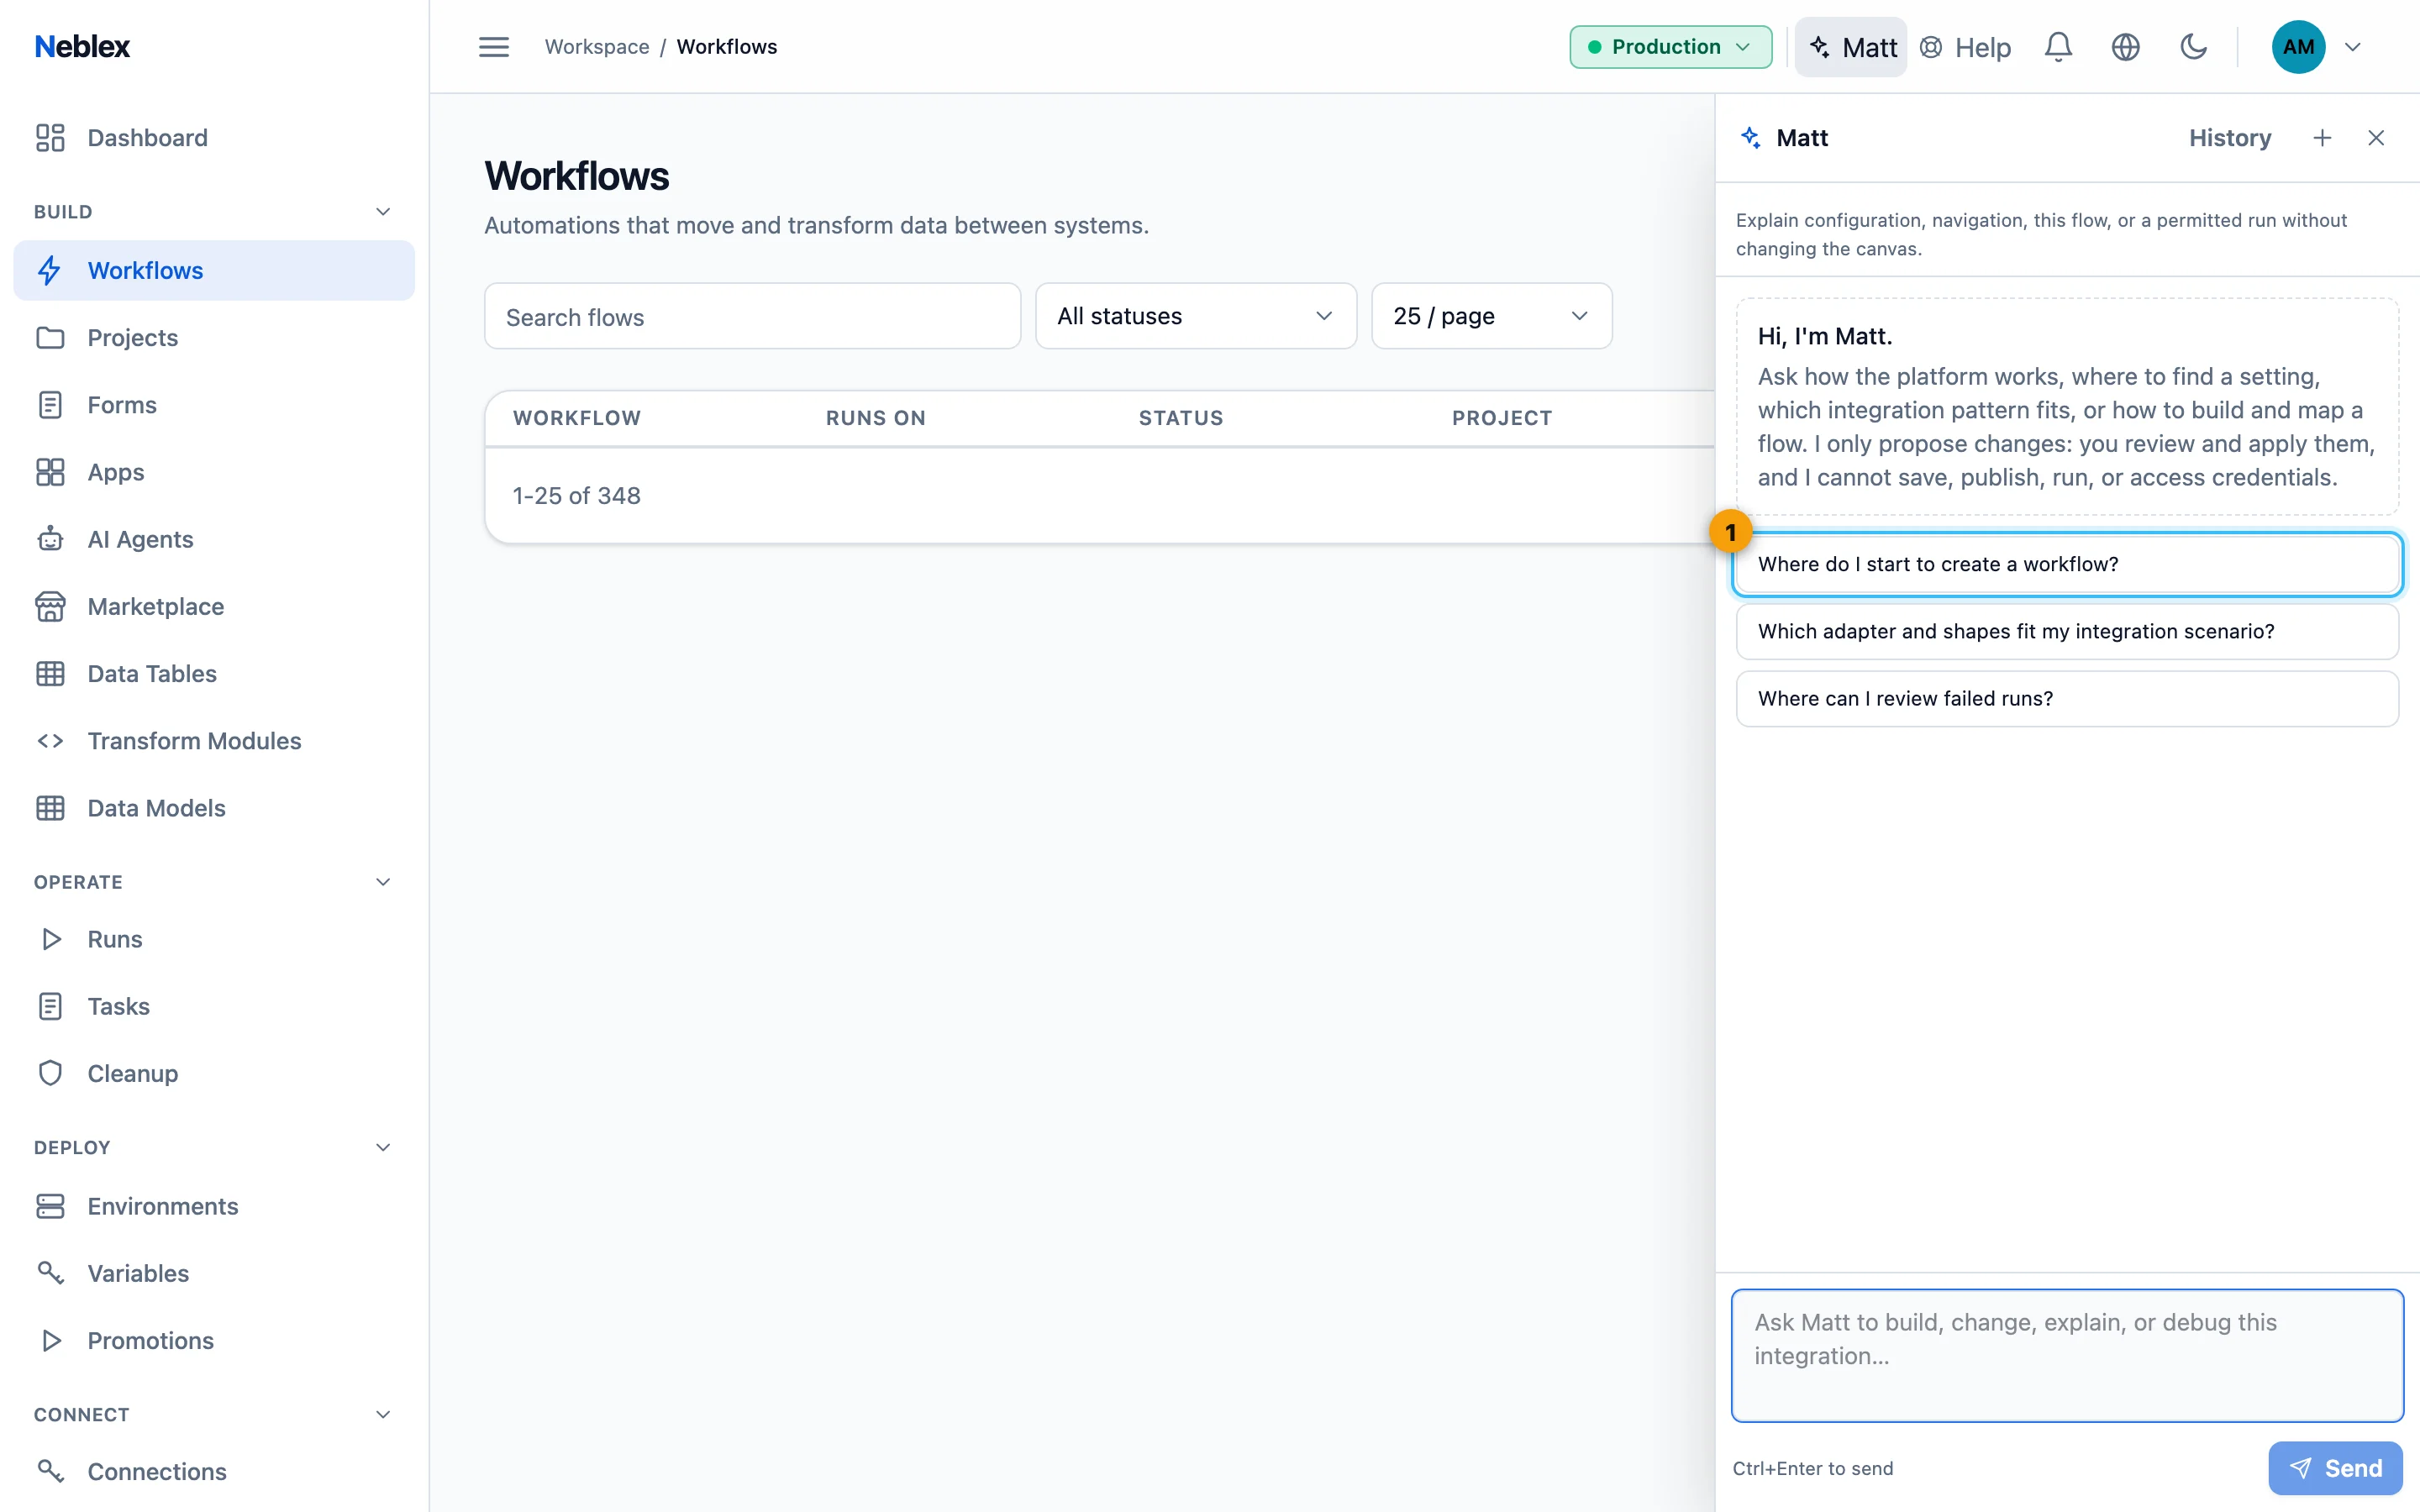Open the notifications bell
Viewport: 2420px width, 1512px height.
tap(2058, 47)
